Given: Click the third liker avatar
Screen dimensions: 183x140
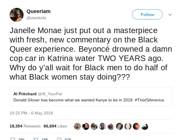Looking at the screenshot, I should [x=94, y=126].
